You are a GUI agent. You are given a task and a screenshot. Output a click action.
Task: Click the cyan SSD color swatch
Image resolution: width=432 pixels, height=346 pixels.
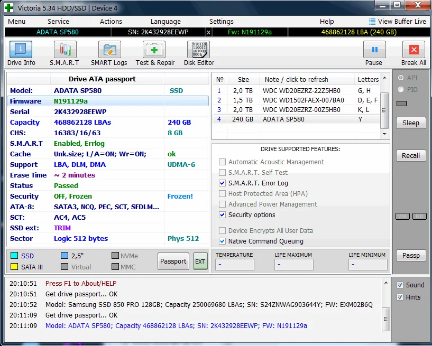[x=14, y=256]
